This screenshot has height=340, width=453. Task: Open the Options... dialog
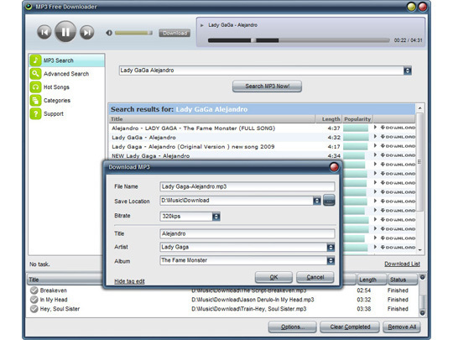[x=293, y=327]
